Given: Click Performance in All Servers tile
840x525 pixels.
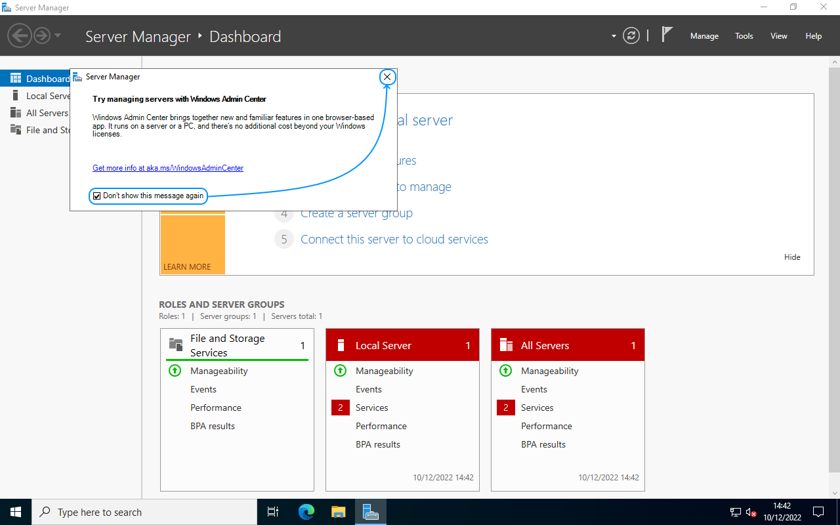Looking at the screenshot, I should 547,426.
